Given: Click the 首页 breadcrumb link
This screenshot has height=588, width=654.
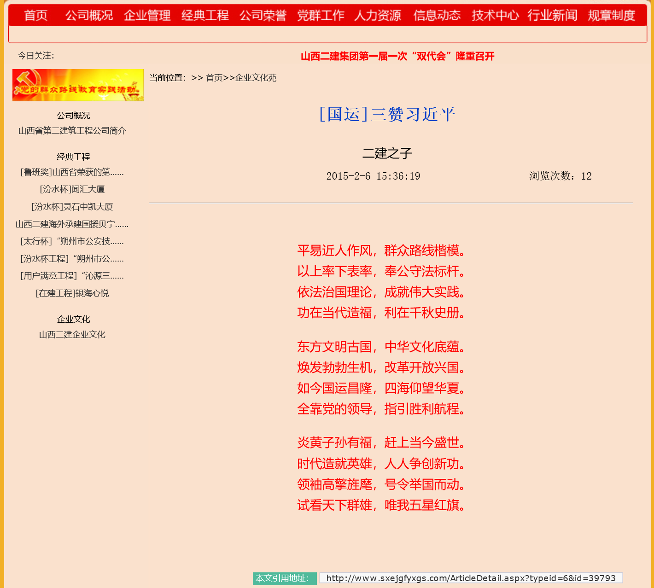Looking at the screenshot, I should (x=214, y=78).
